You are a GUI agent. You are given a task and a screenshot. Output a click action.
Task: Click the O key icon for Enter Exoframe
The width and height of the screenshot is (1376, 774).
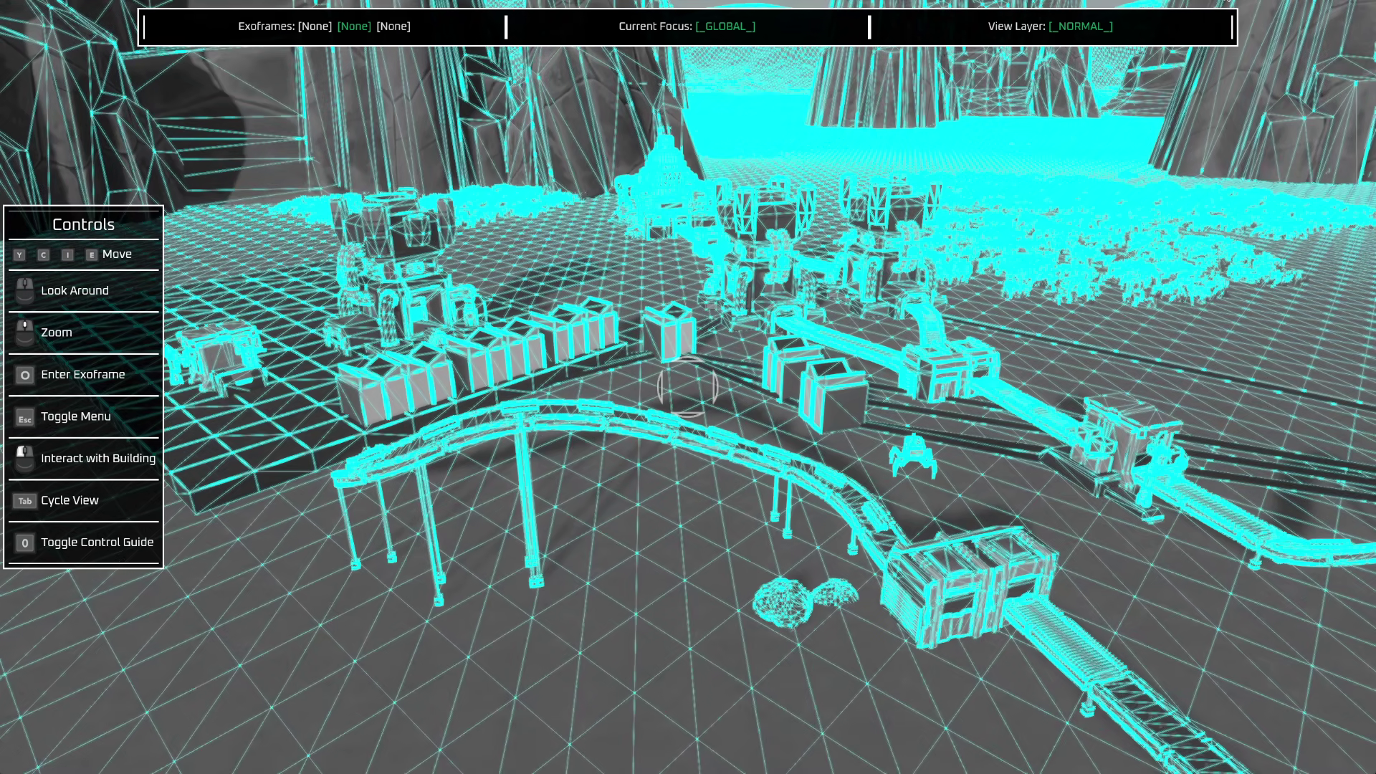click(x=25, y=375)
